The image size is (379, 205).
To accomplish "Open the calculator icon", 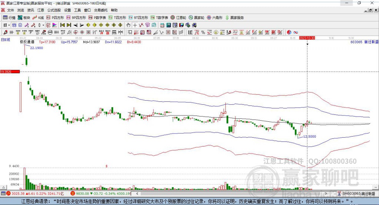I will click(168, 25).
